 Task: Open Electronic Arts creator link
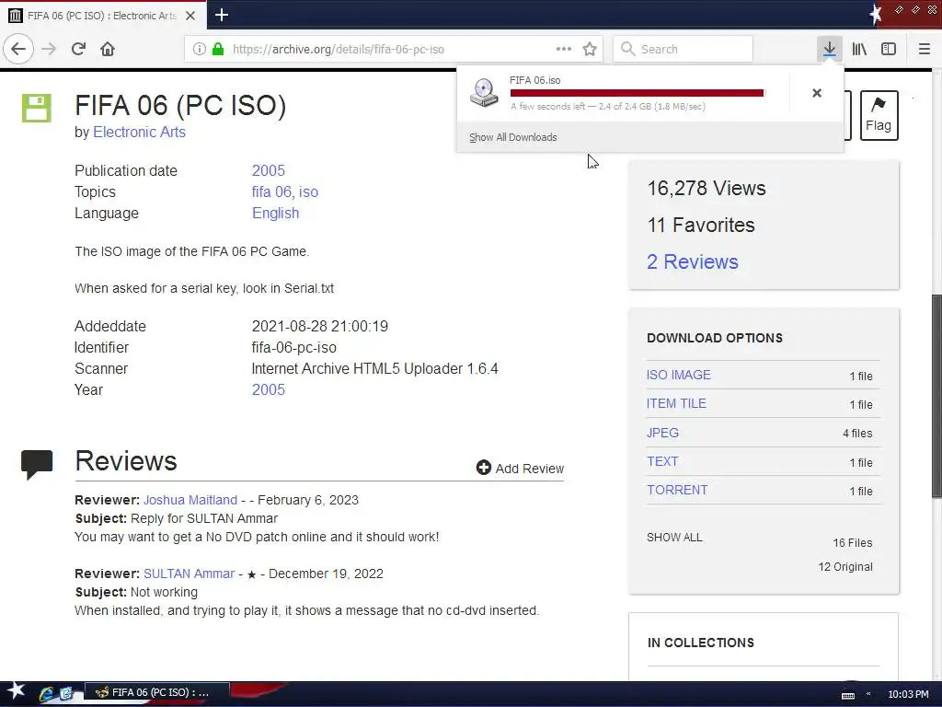click(x=140, y=133)
